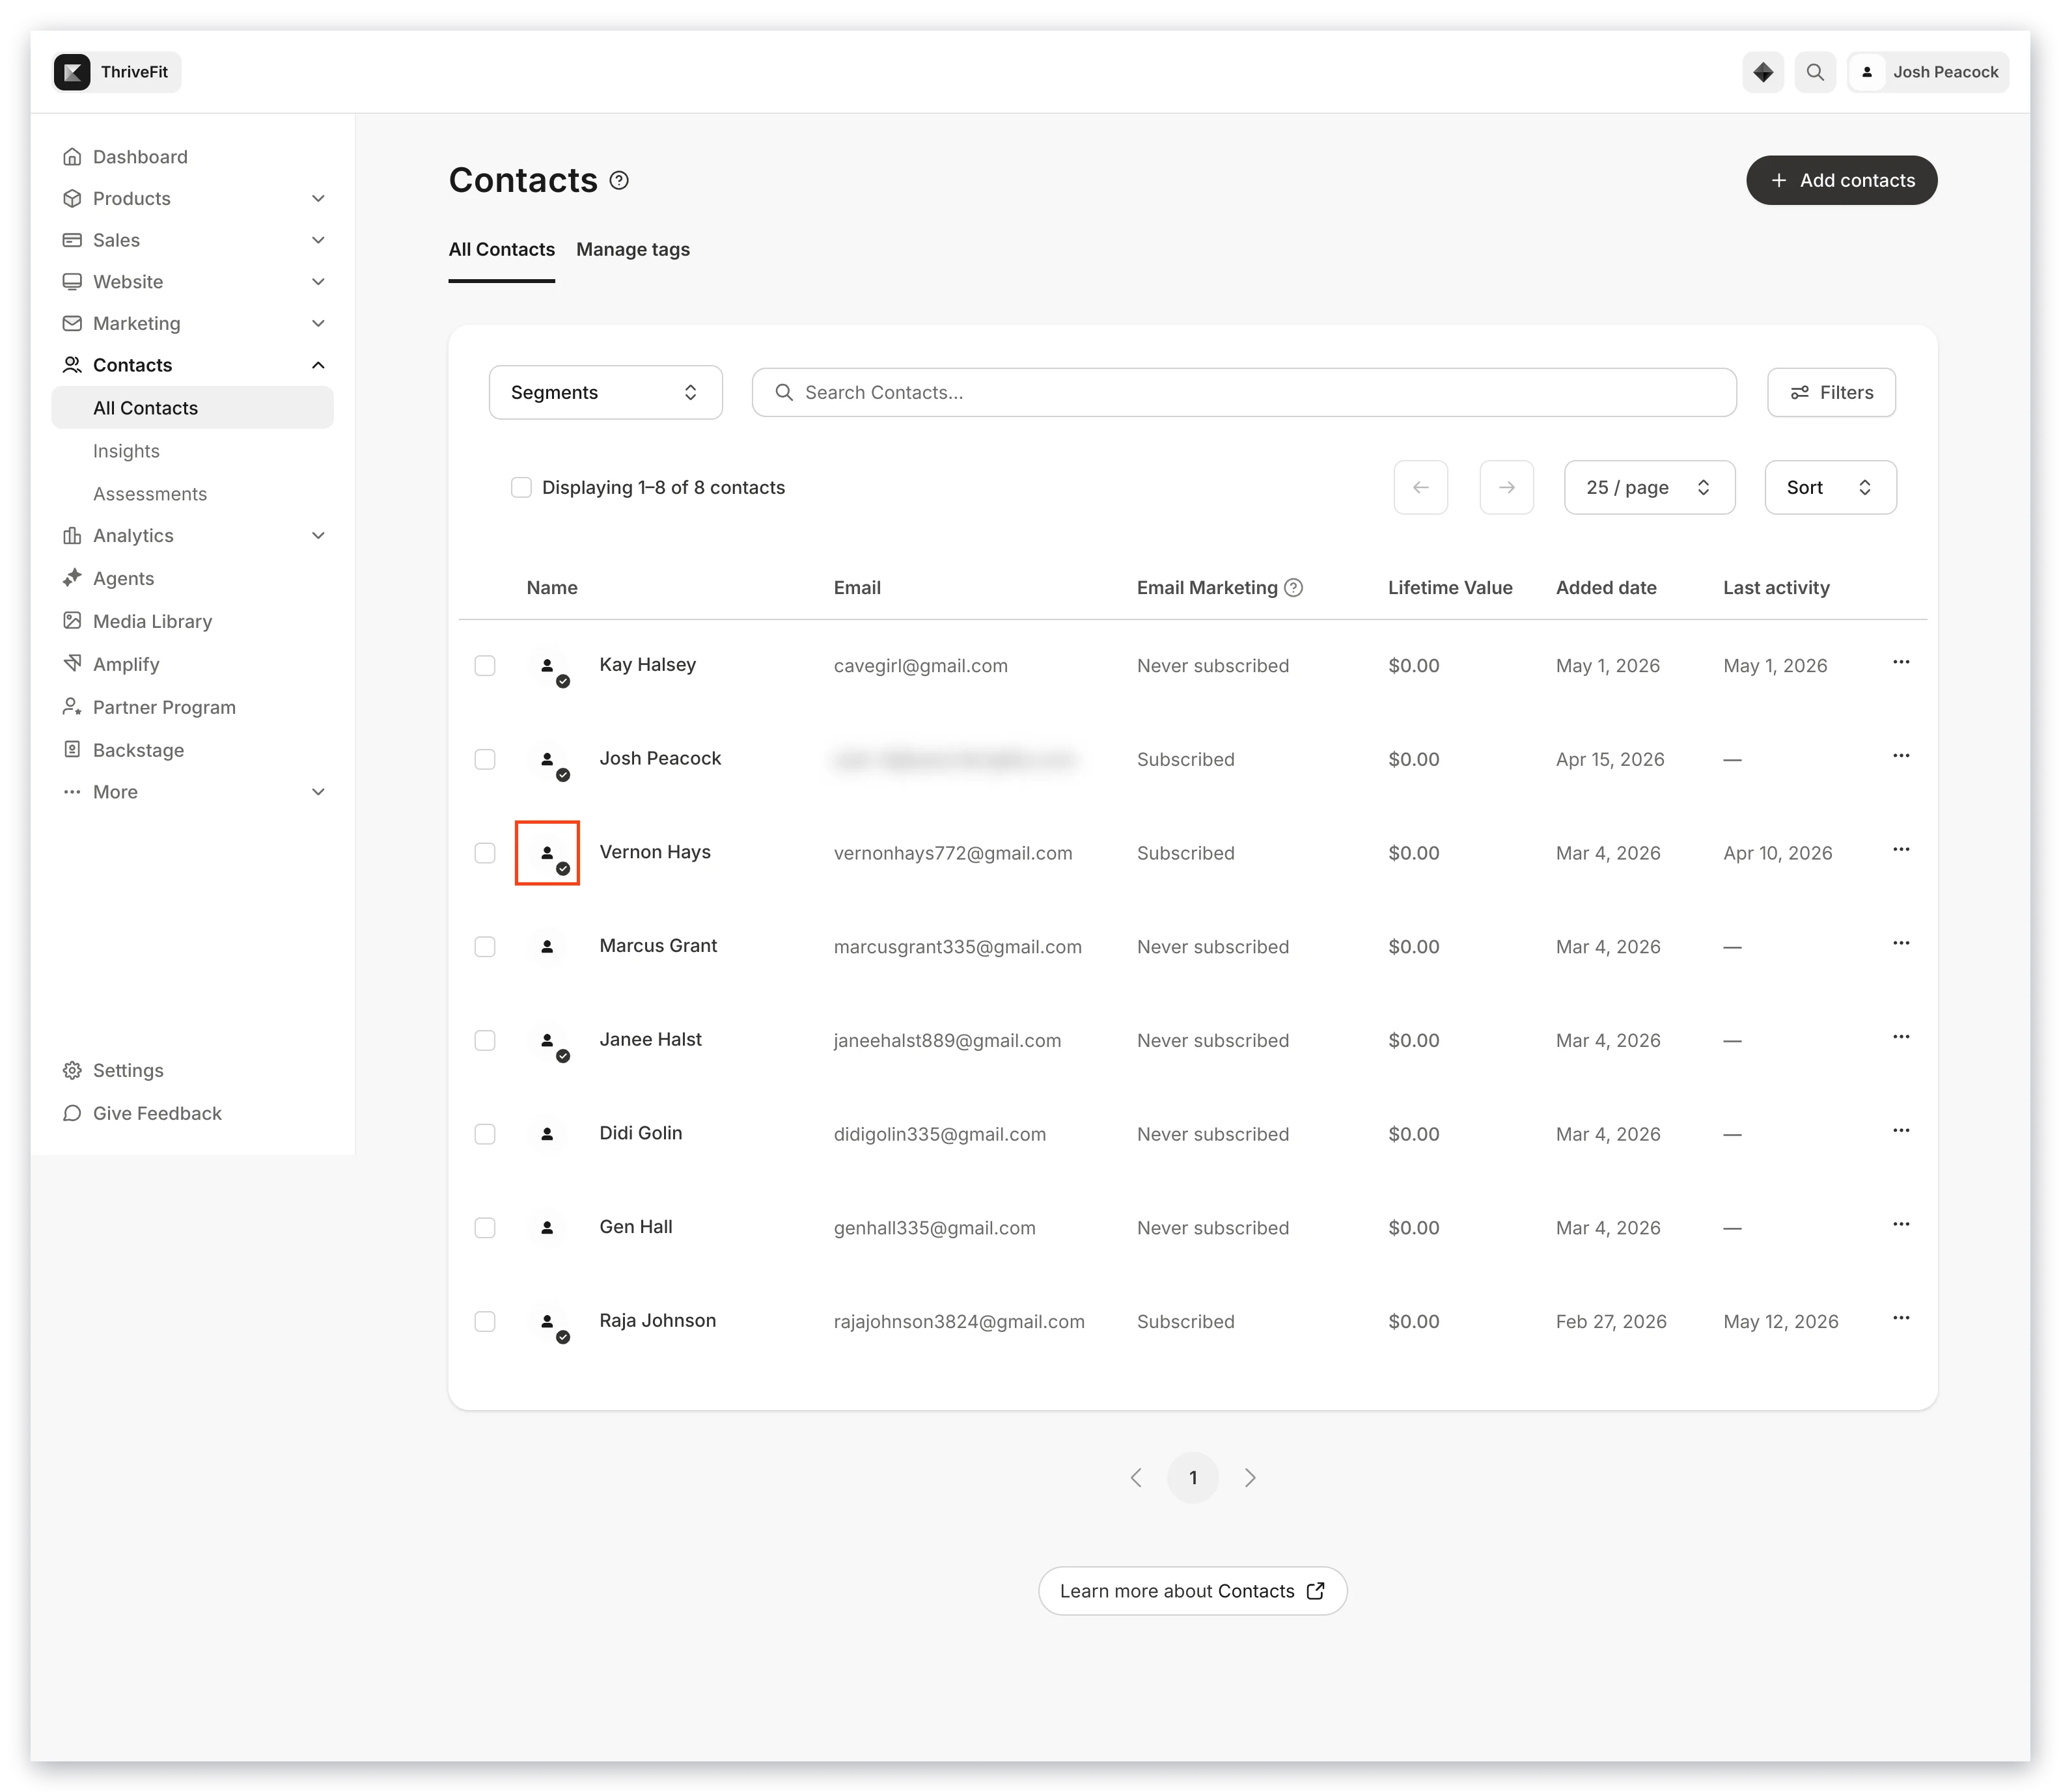The height and width of the screenshot is (1792, 2061).
Task: Click Learn more about Contacts link
Action: coord(1193,1591)
